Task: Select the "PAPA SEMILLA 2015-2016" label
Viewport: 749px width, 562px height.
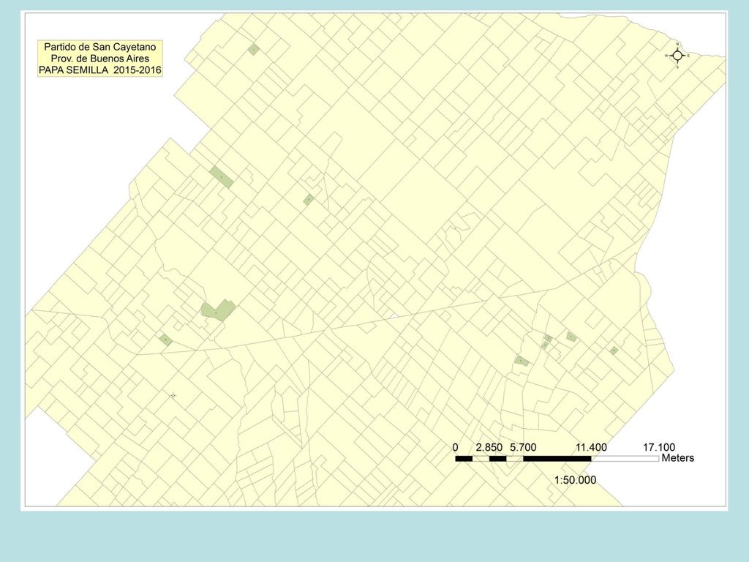Action: [x=99, y=70]
